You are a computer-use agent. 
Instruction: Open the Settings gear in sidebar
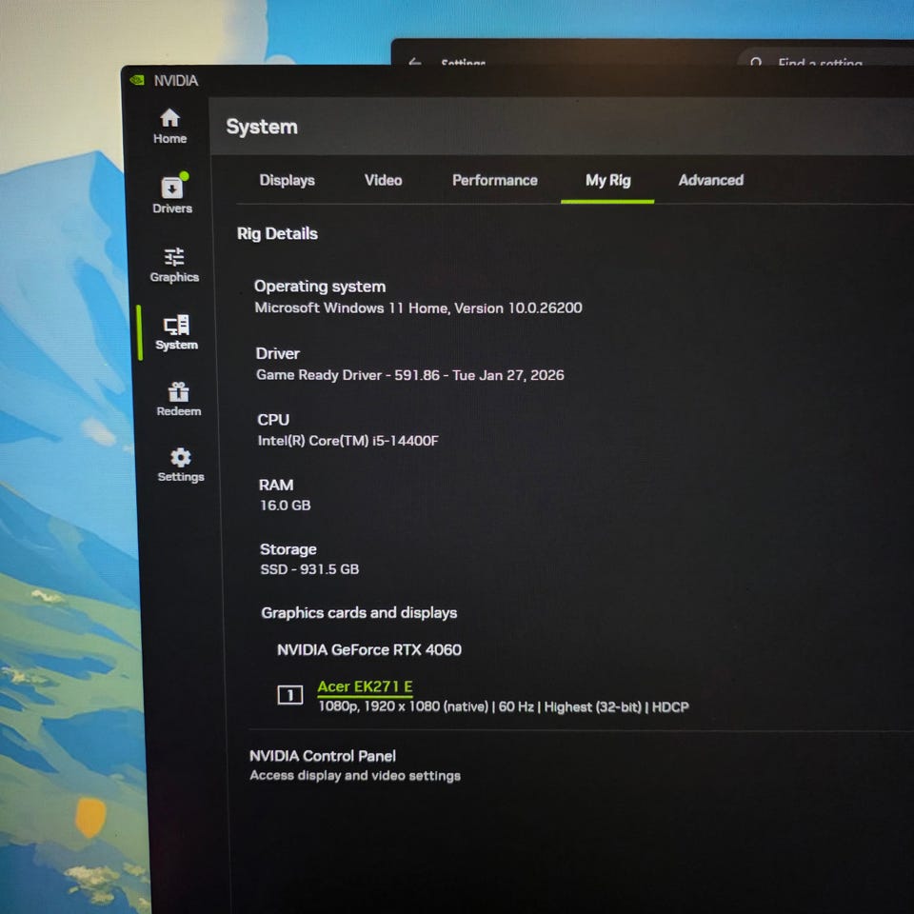[181, 466]
